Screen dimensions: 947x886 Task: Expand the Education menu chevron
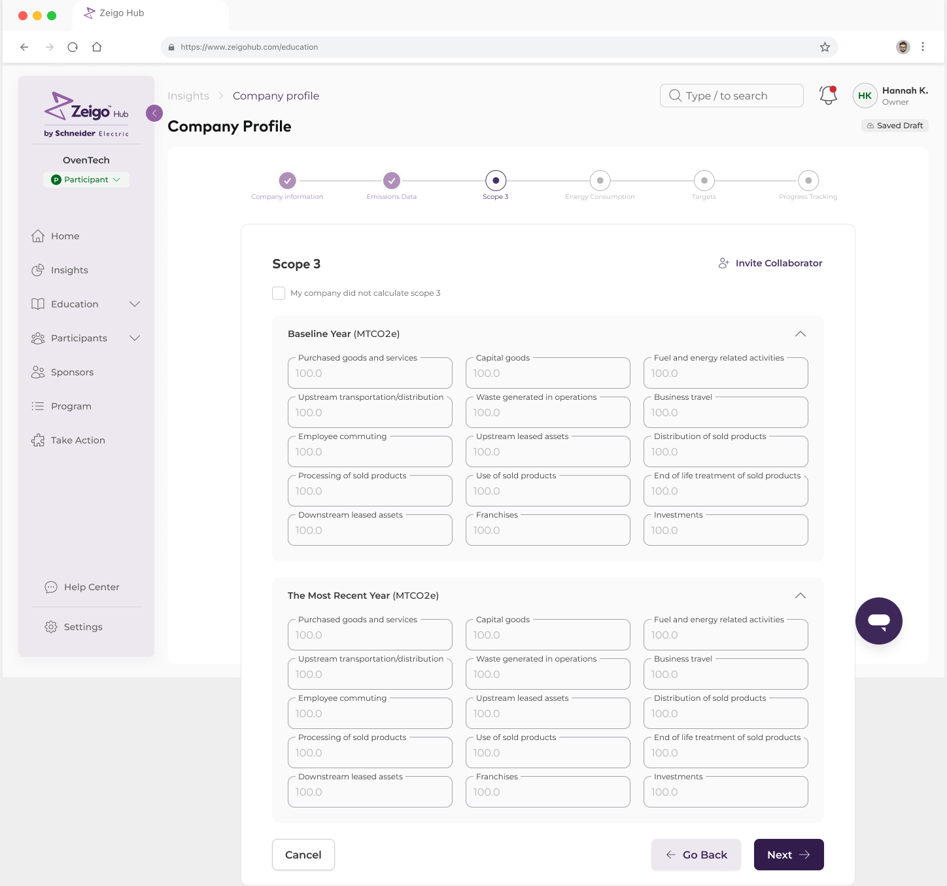(x=135, y=304)
